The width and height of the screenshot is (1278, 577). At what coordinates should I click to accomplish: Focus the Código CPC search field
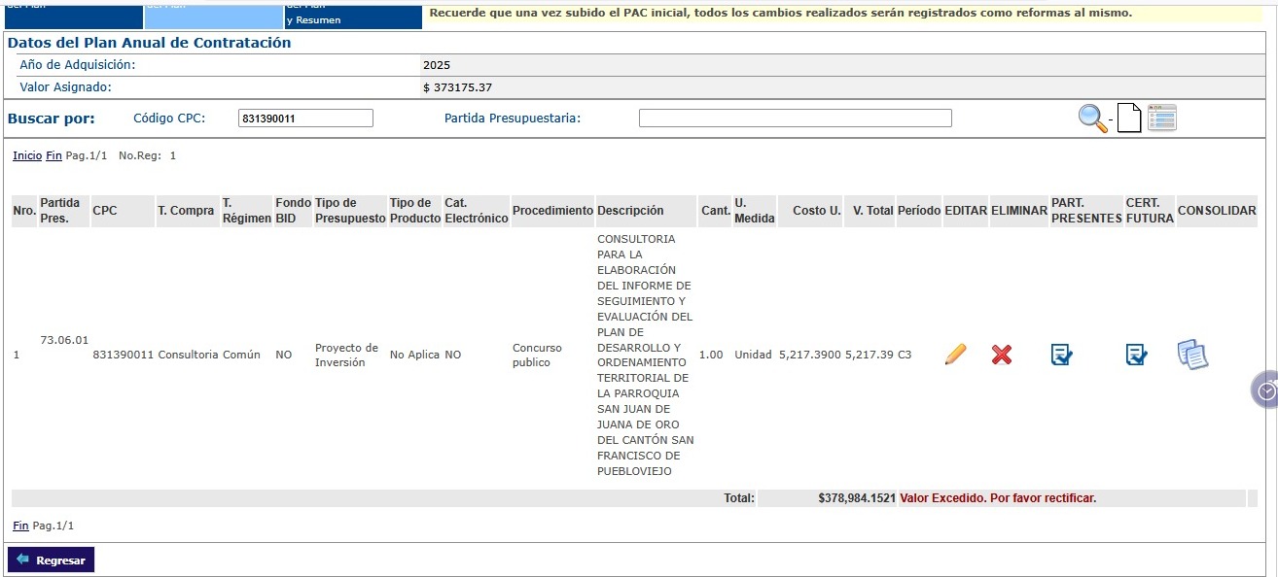[305, 119]
